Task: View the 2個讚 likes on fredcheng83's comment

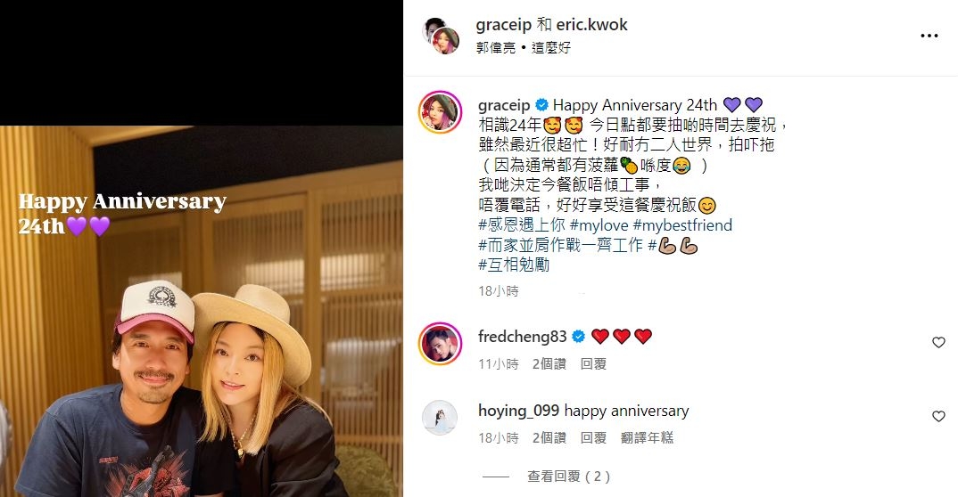Action: [549, 364]
